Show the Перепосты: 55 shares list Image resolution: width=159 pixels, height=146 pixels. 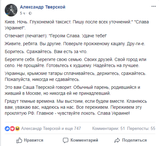click(x=141, y=129)
